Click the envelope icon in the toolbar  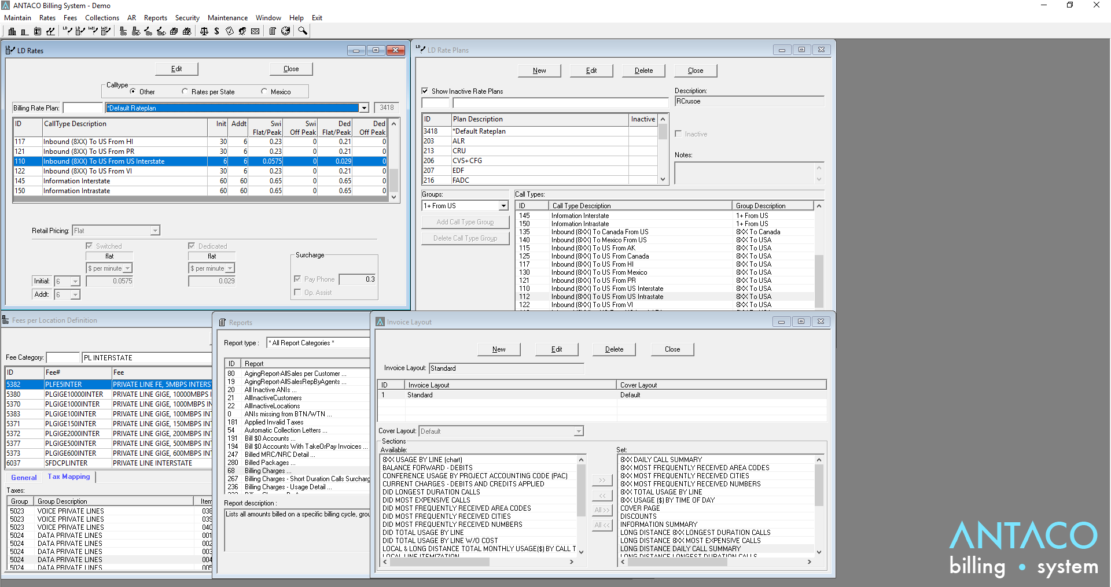[x=255, y=31]
